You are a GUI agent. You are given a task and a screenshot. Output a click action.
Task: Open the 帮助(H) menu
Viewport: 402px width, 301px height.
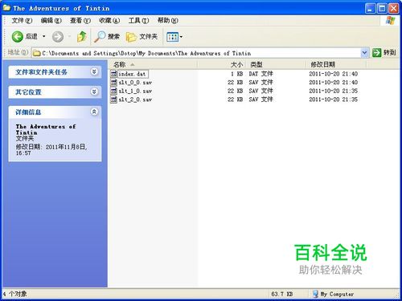[x=167, y=21]
